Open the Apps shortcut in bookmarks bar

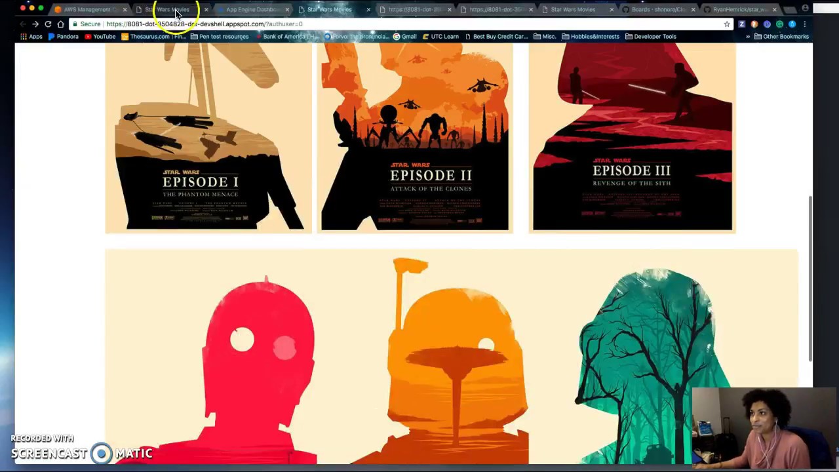point(31,37)
